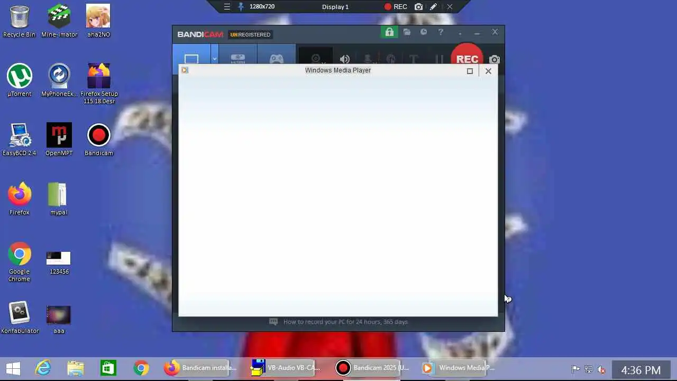Open the hamburger menu on recording bar
Screen dimensions: 677x381
(227, 7)
